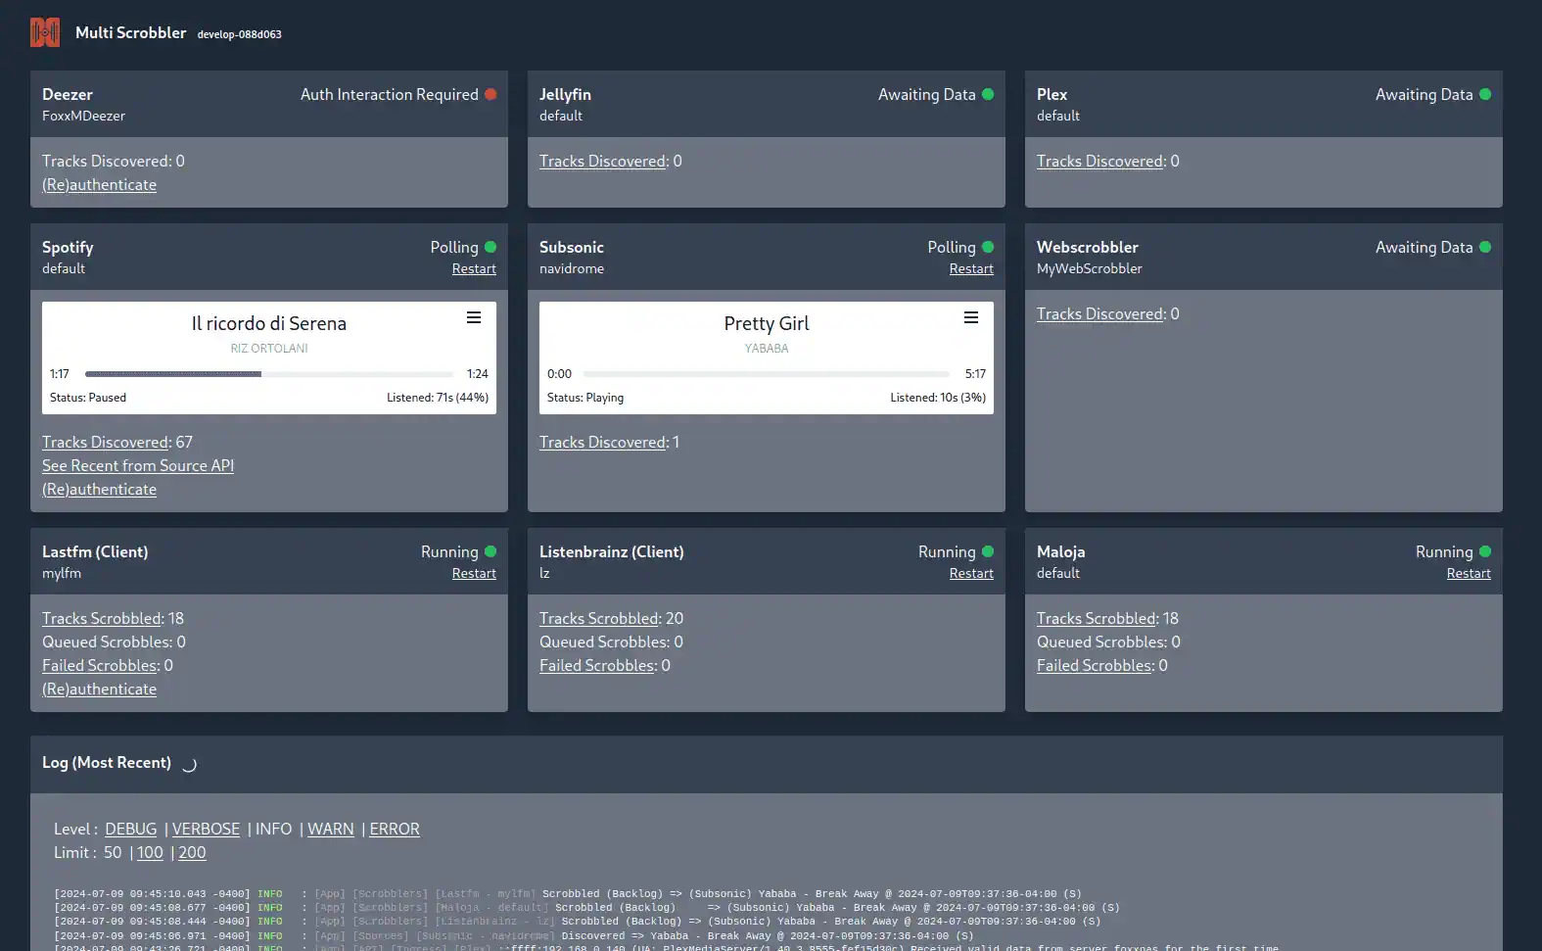The image size is (1542, 951).
Task: Click the Log (Most Recent) heading
Action: [x=107, y=762]
